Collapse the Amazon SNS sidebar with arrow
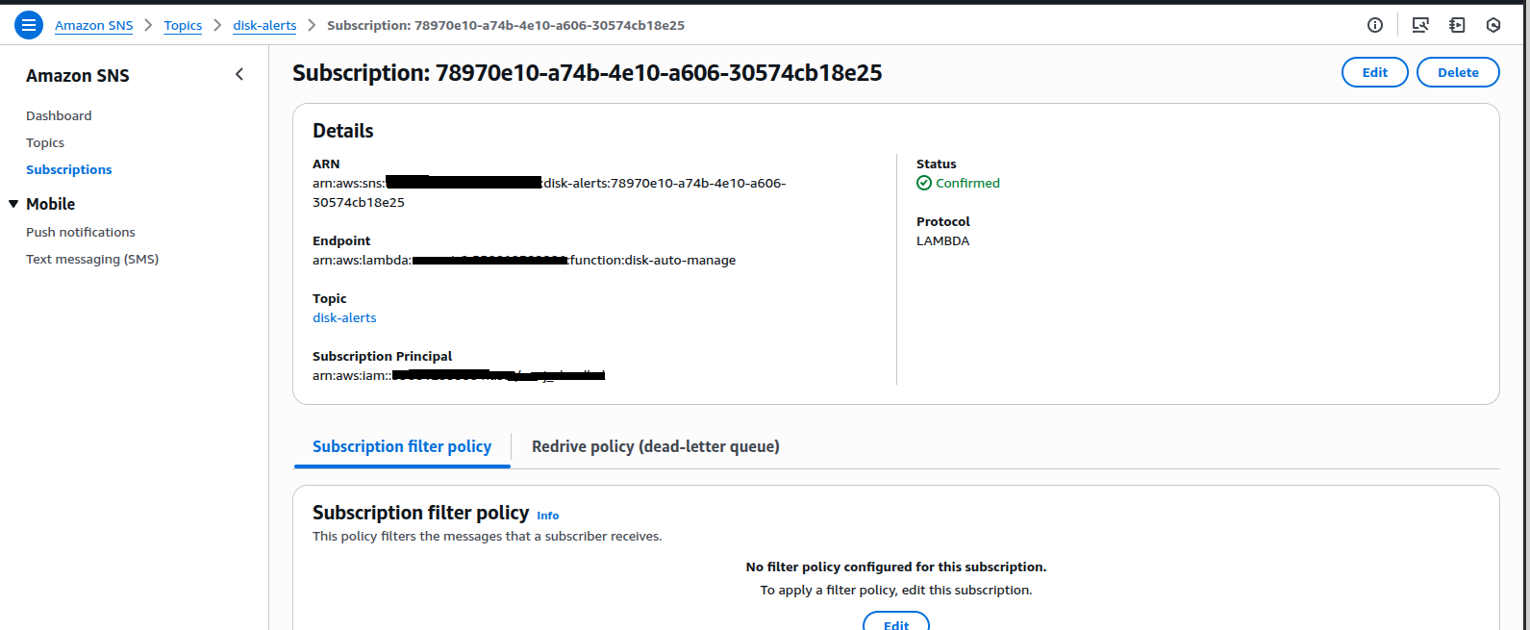1530x630 pixels. (239, 75)
